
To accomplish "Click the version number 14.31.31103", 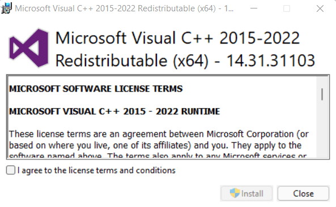I will (270, 61).
